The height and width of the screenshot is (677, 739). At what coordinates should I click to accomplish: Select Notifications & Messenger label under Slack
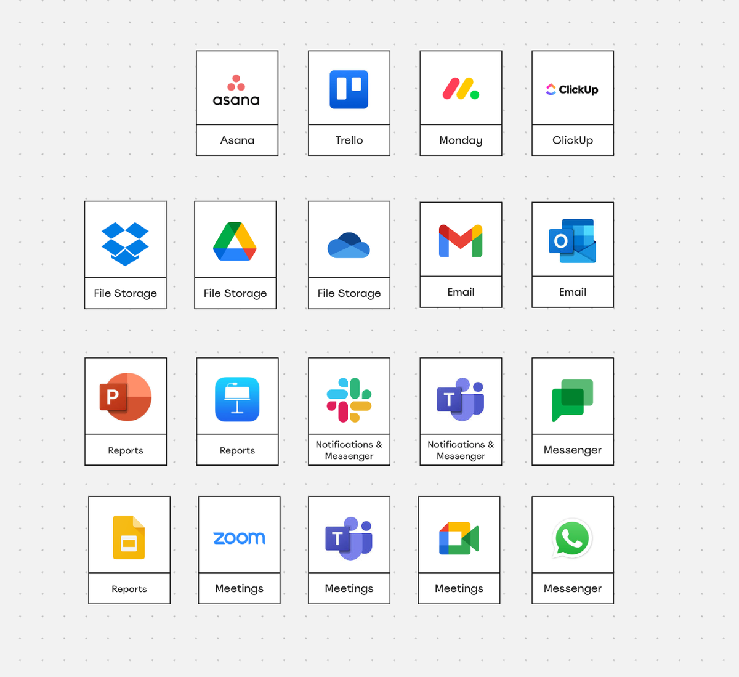[349, 450]
